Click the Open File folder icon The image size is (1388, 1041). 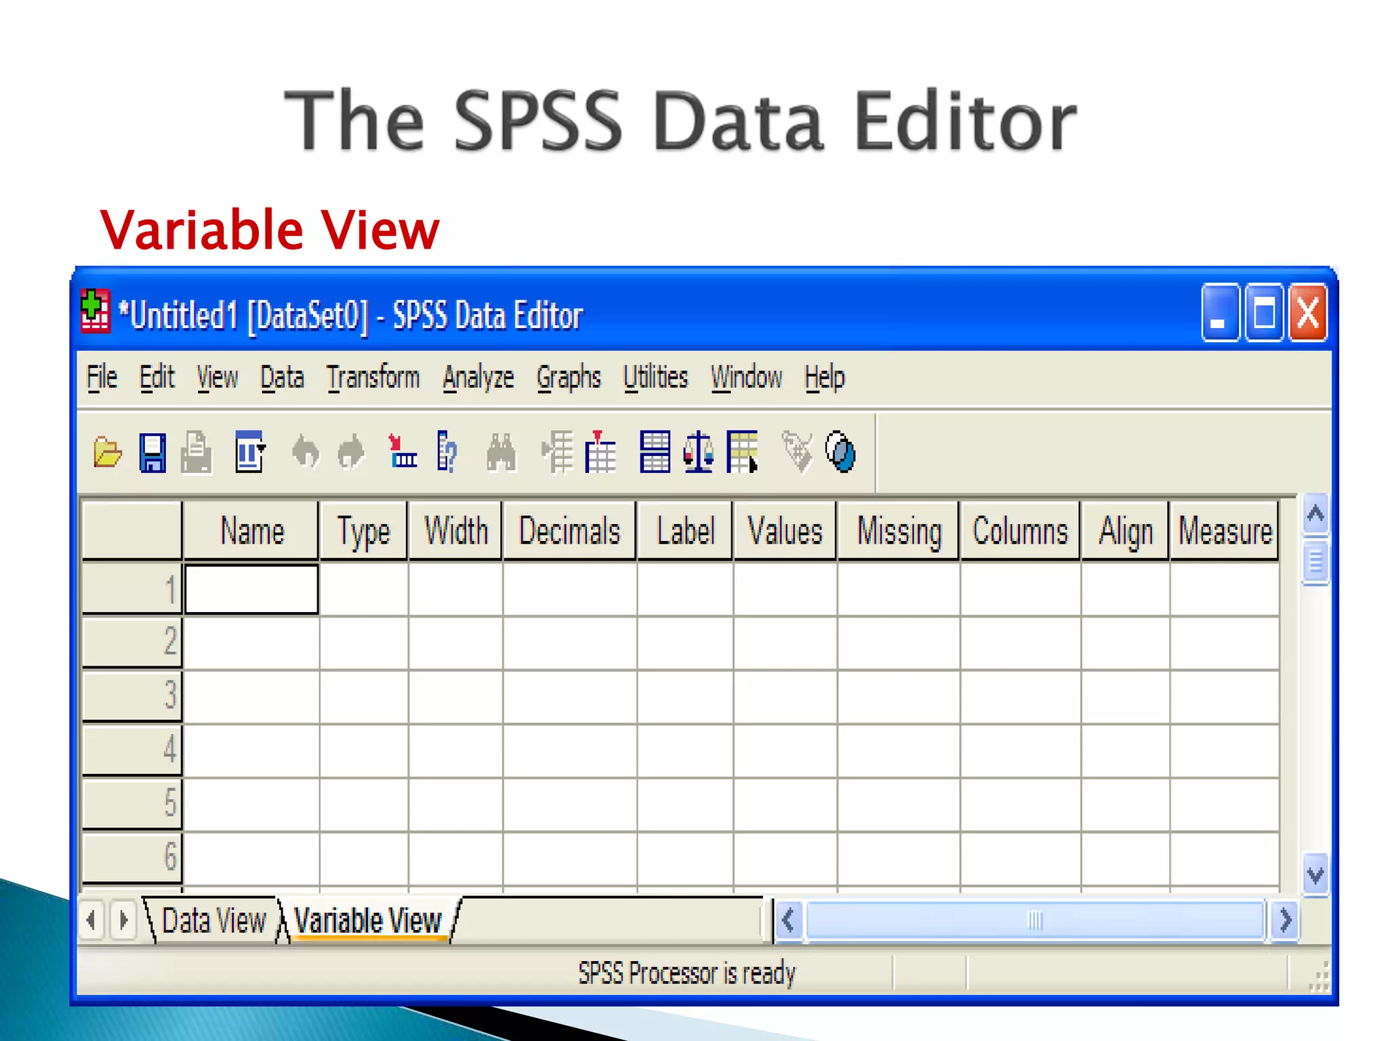tap(107, 452)
